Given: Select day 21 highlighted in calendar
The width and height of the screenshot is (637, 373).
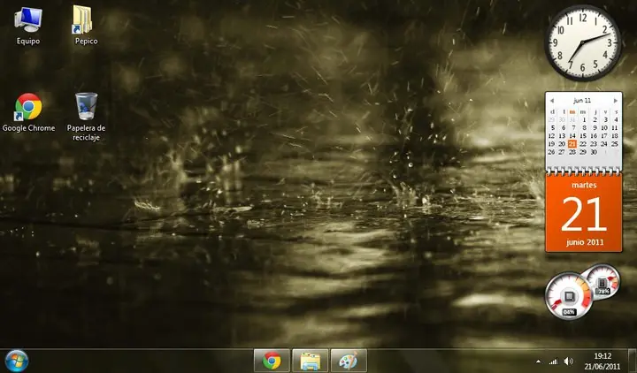Looking at the screenshot, I should (x=572, y=144).
